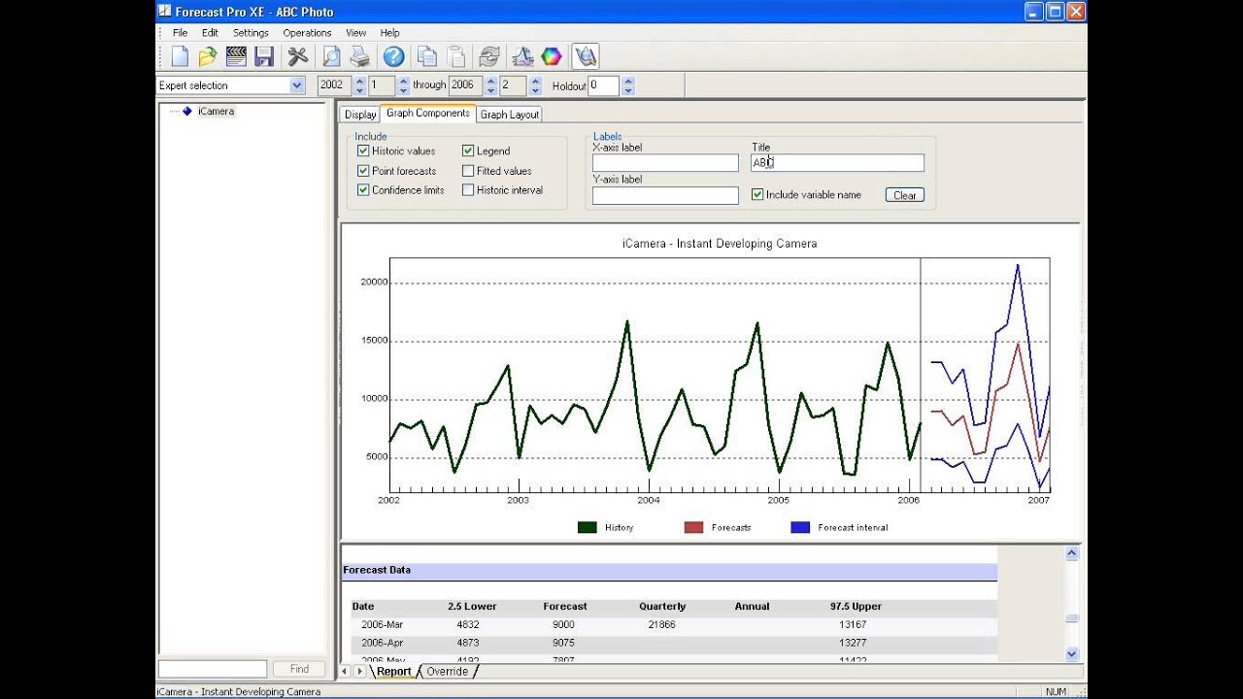Toggle Include variable name checkbox
This screenshot has height=699, width=1243.
pyautogui.click(x=757, y=194)
